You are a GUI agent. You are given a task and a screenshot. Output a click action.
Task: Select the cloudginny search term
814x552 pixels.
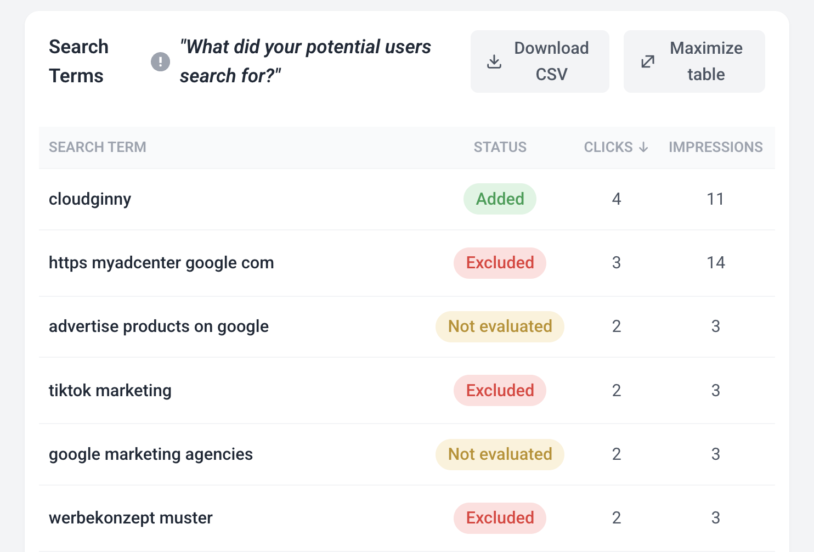(x=90, y=199)
